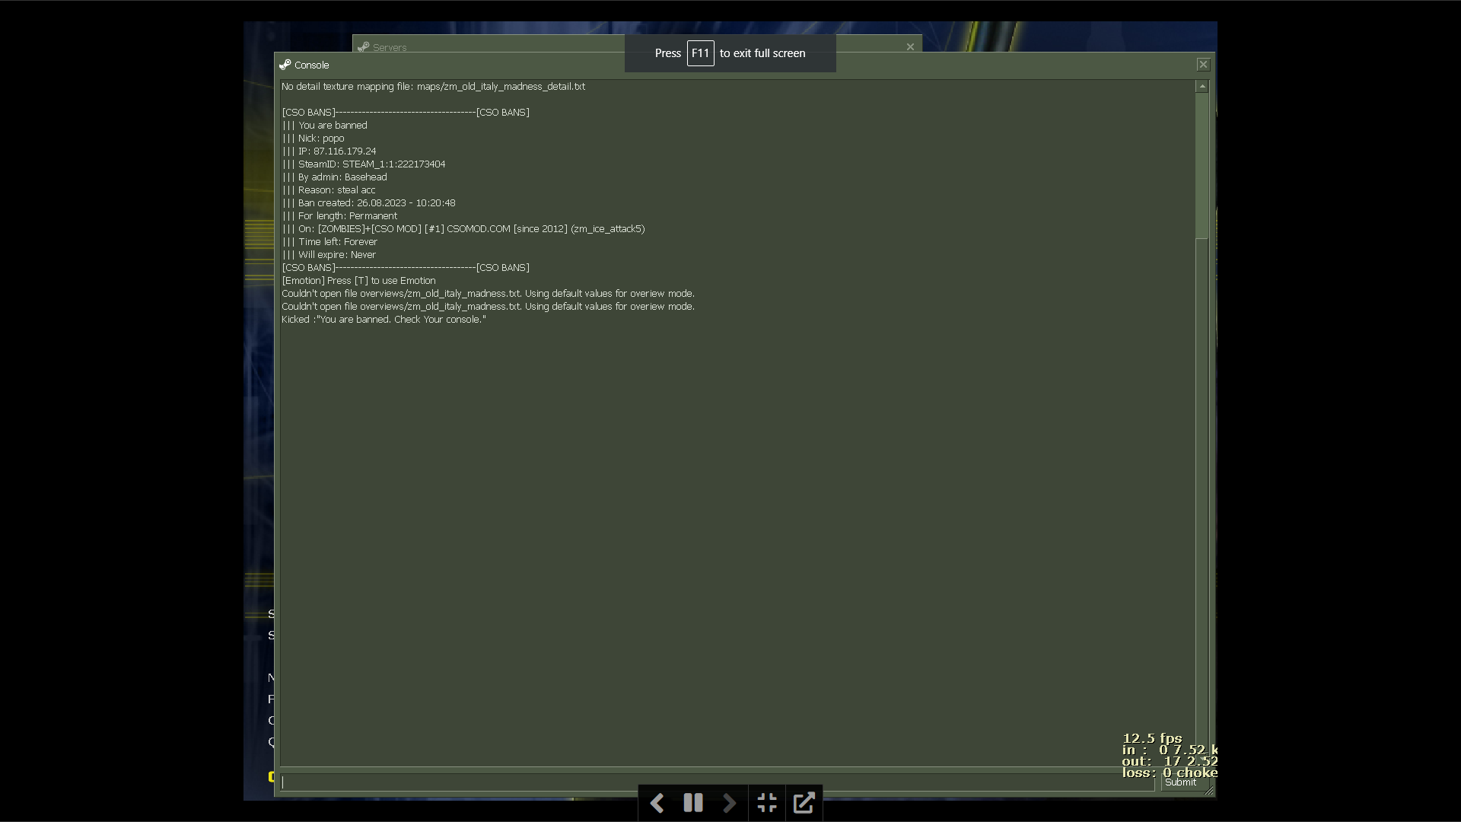
Task: Click the F11 key hint box
Action: (700, 53)
